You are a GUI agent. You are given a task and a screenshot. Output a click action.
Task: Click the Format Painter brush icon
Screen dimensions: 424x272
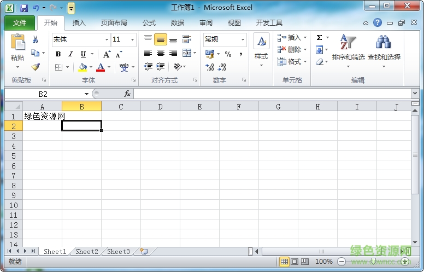[36, 67]
